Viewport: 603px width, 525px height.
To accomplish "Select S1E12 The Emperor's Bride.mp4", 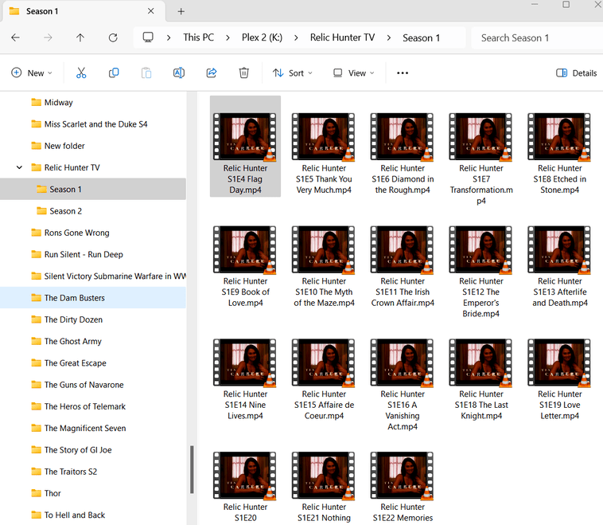I will 481,272.
